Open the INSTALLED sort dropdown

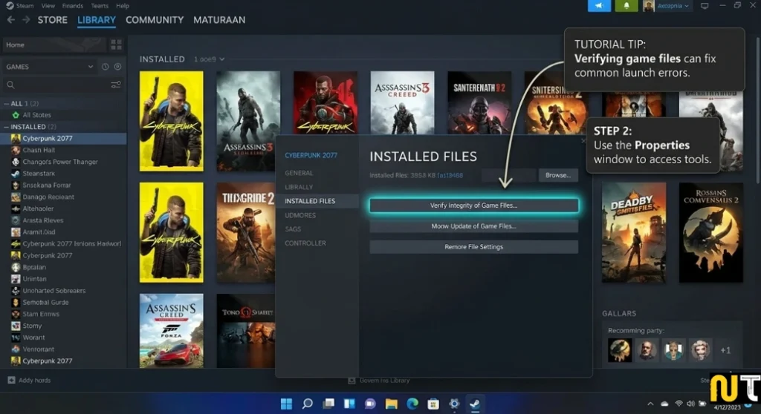pos(209,59)
